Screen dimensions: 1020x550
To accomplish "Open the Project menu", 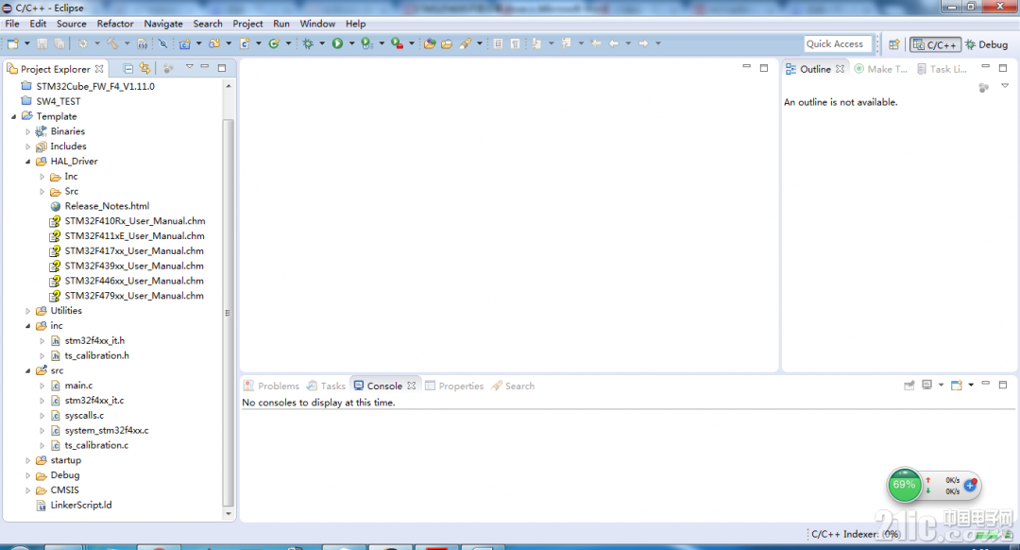I will click(x=247, y=24).
